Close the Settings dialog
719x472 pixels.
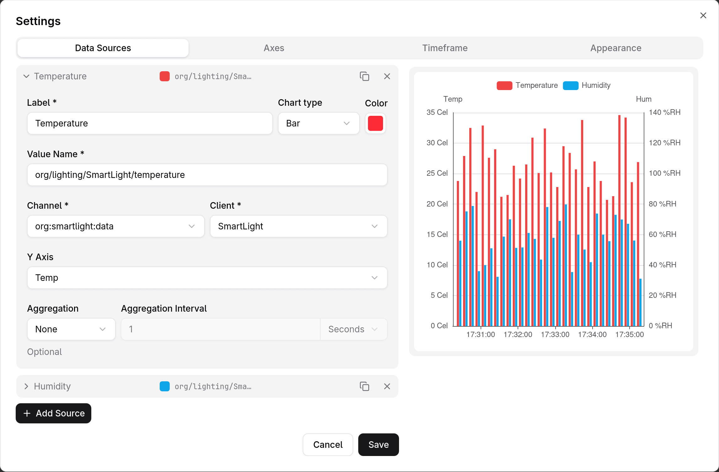pyautogui.click(x=703, y=15)
